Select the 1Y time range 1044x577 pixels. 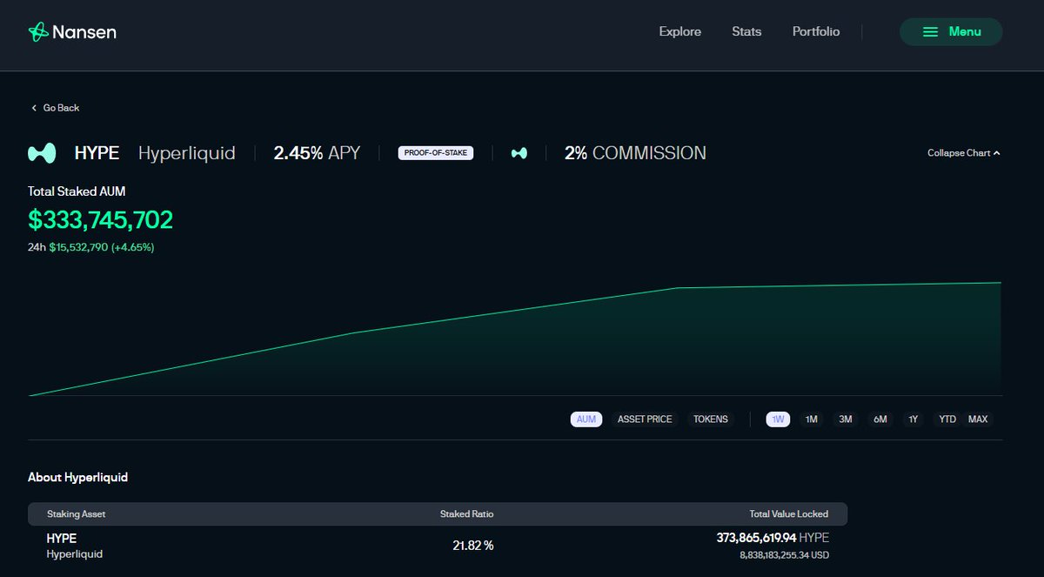[x=913, y=419]
